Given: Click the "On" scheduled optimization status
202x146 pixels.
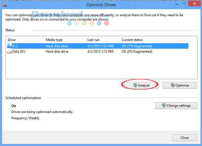Looking at the screenshot, I should pyautogui.click(x=14, y=106).
